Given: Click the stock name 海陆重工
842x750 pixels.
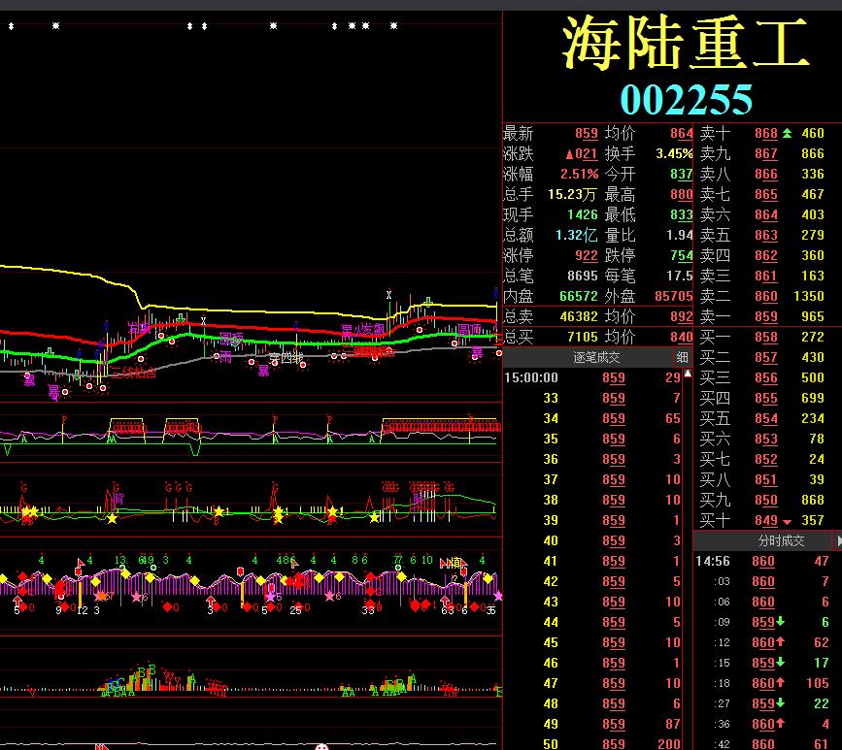Looking at the screenshot, I should pyautogui.click(x=686, y=43).
